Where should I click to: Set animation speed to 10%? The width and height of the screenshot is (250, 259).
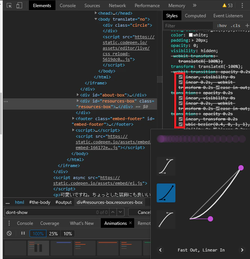pyautogui.click(x=67, y=233)
